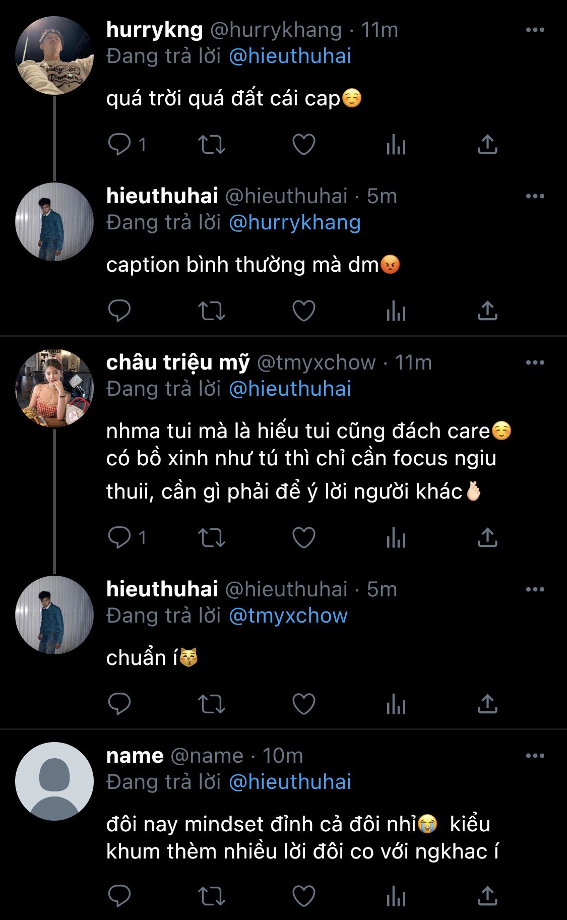This screenshot has height=920, width=567.
Task: Retweet the "caption bình thường mà dm" tweet
Action: [x=211, y=311]
